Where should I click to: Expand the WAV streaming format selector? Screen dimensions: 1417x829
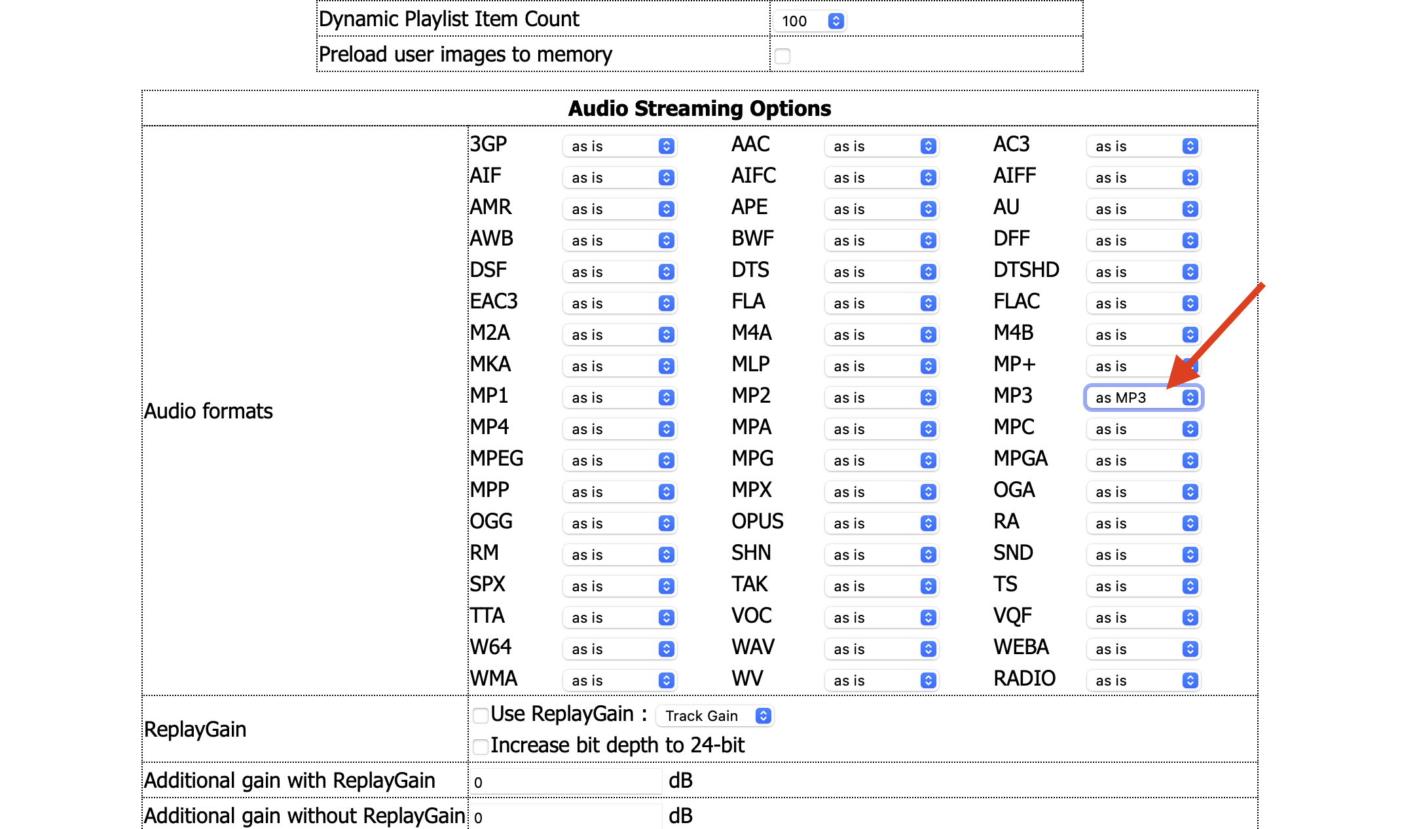coord(881,649)
